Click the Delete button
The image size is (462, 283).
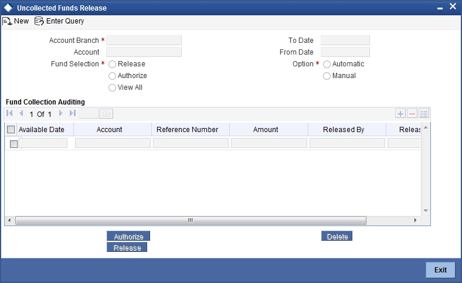click(x=337, y=236)
